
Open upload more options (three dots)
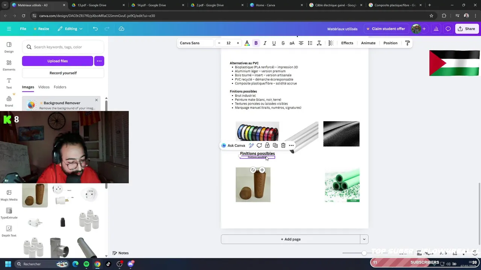tap(99, 61)
